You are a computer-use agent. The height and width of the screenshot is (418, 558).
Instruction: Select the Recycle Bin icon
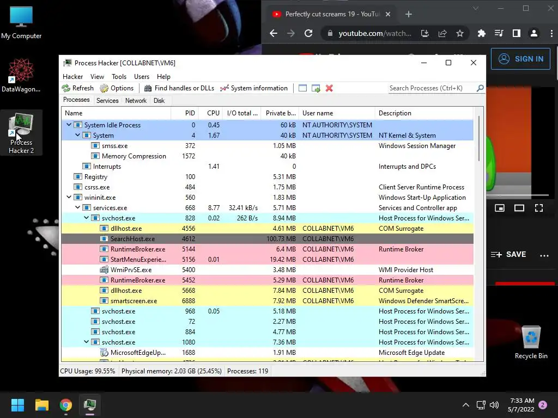[x=531, y=342]
